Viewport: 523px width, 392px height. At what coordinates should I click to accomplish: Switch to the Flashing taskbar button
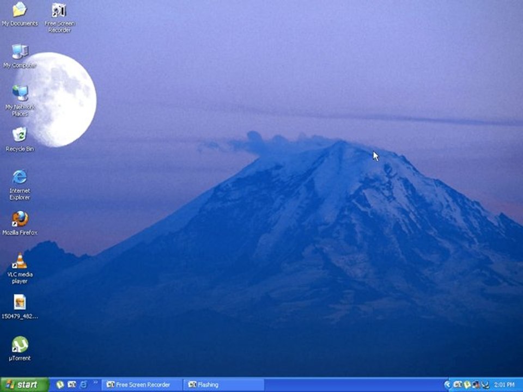223,385
